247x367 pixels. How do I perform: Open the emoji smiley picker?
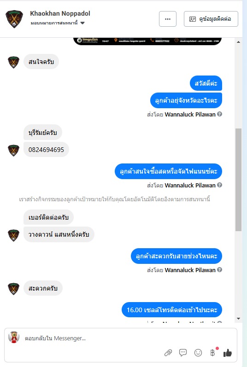point(198,352)
